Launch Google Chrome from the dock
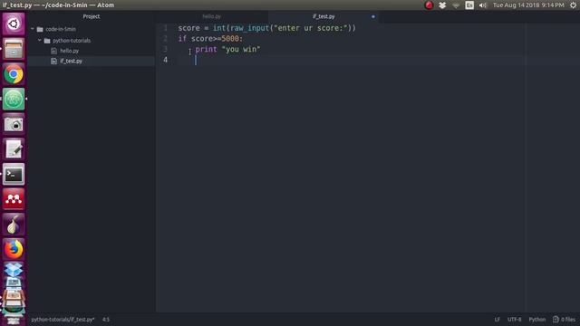Screen dimensions: 580x326 (14, 74)
